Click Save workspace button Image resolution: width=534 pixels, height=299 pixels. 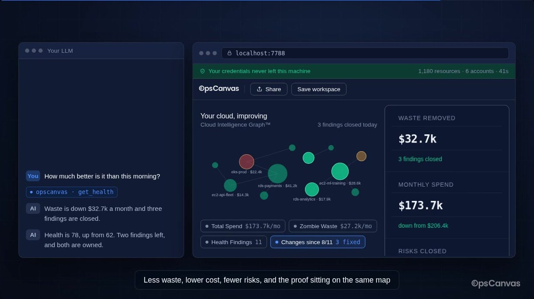[x=319, y=89]
